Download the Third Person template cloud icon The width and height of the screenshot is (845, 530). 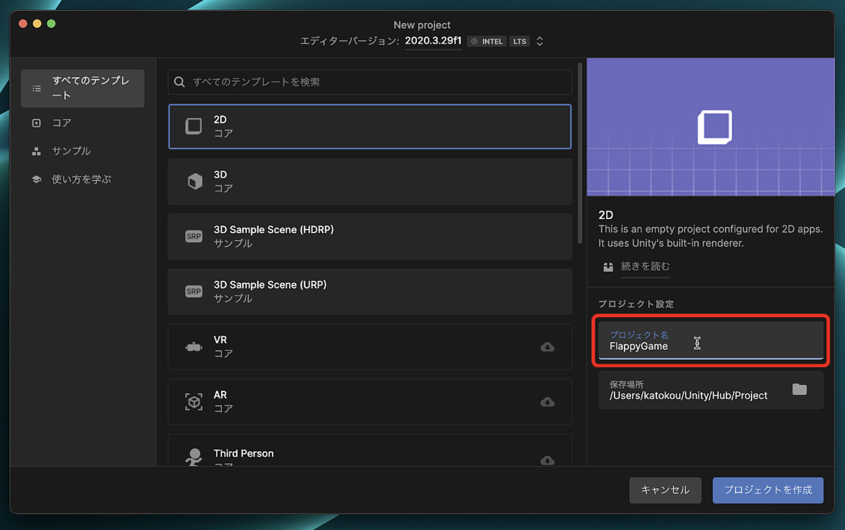547,460
